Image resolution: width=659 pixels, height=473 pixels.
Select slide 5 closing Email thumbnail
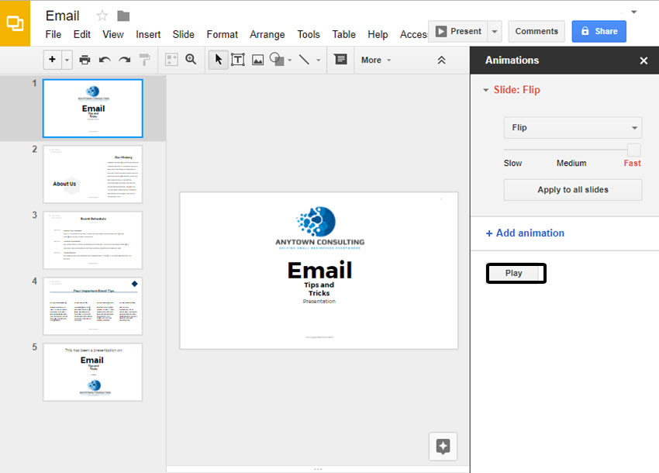point(93,372)
